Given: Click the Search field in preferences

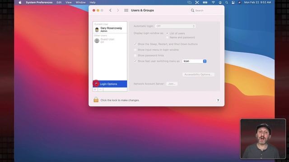Looking at the screenshot, I should [205, 10].
